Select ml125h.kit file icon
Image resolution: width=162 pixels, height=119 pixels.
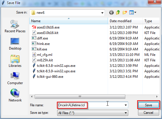click(x=34, y=60)
